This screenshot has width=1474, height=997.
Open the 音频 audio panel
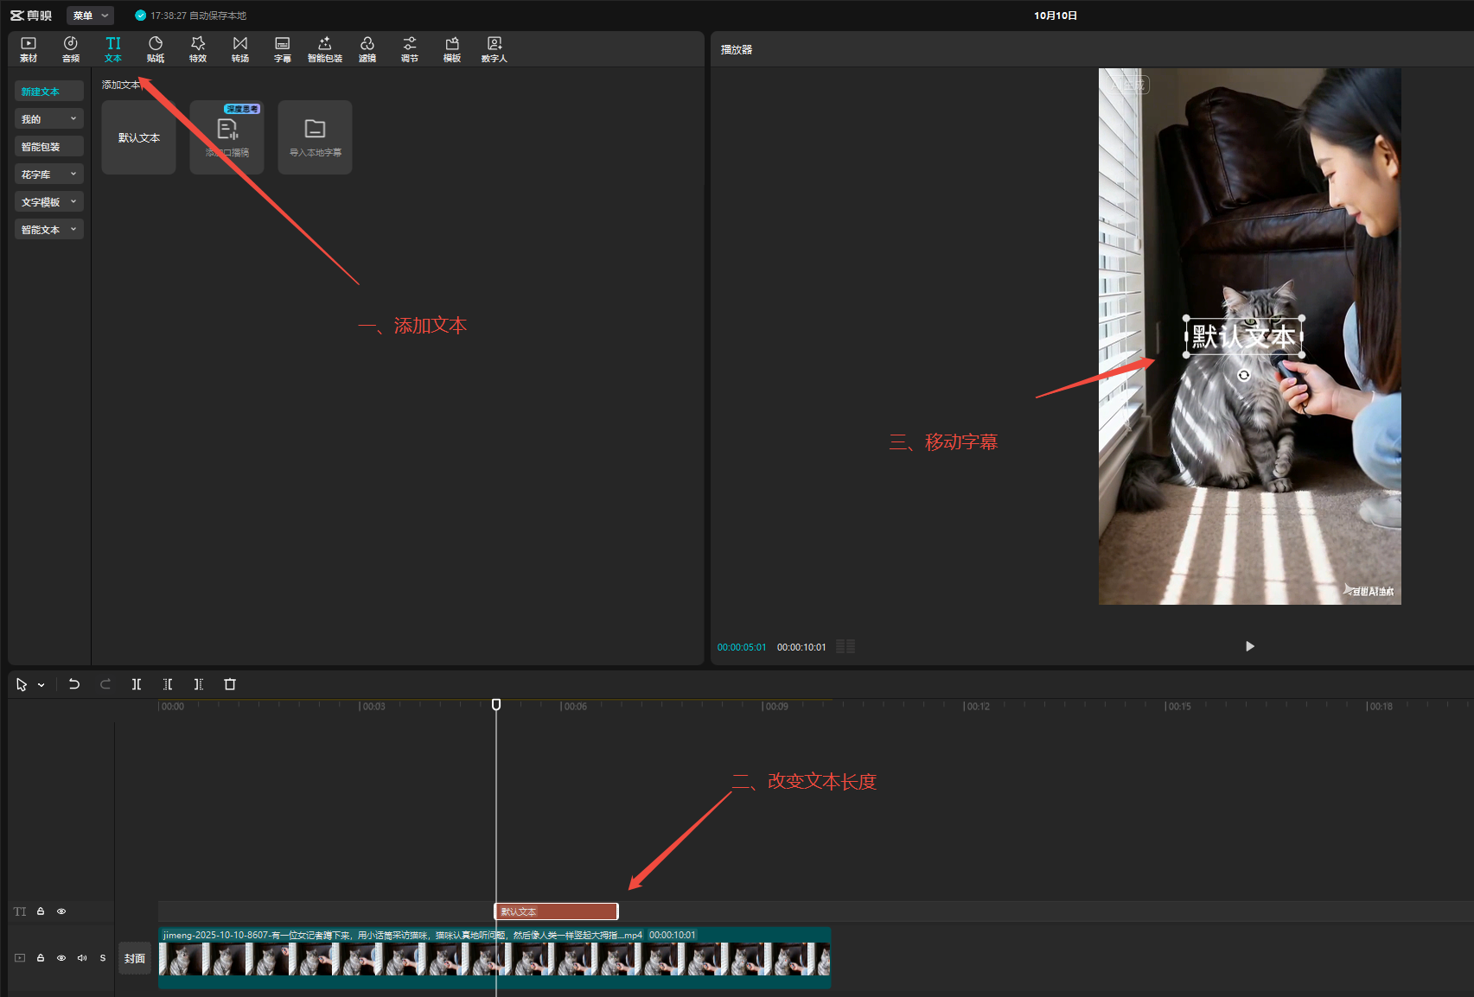71,49
